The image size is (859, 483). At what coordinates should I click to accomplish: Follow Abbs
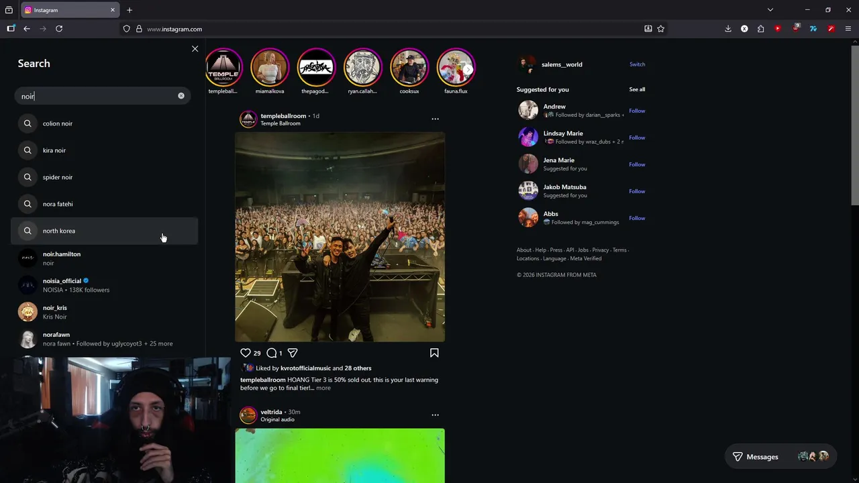637,218
